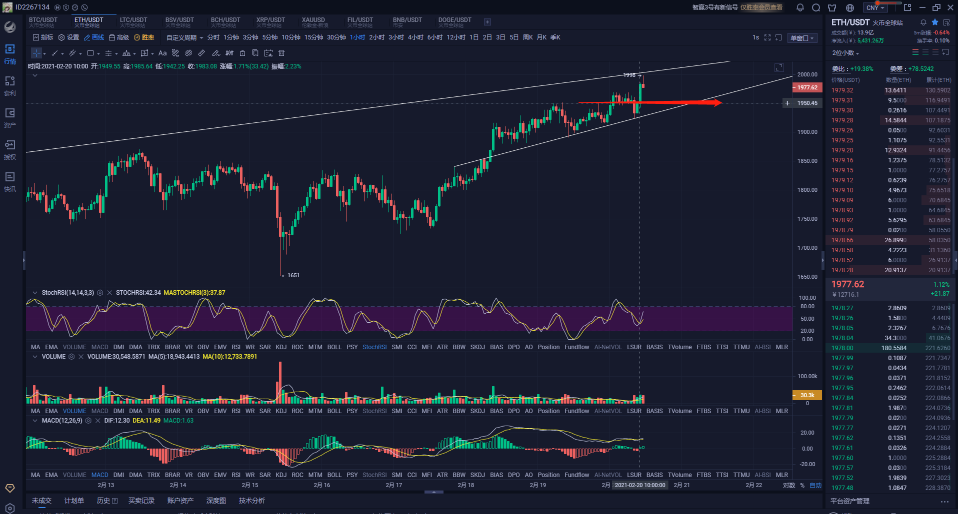Select the rectangle shape drawing tool

90,53
